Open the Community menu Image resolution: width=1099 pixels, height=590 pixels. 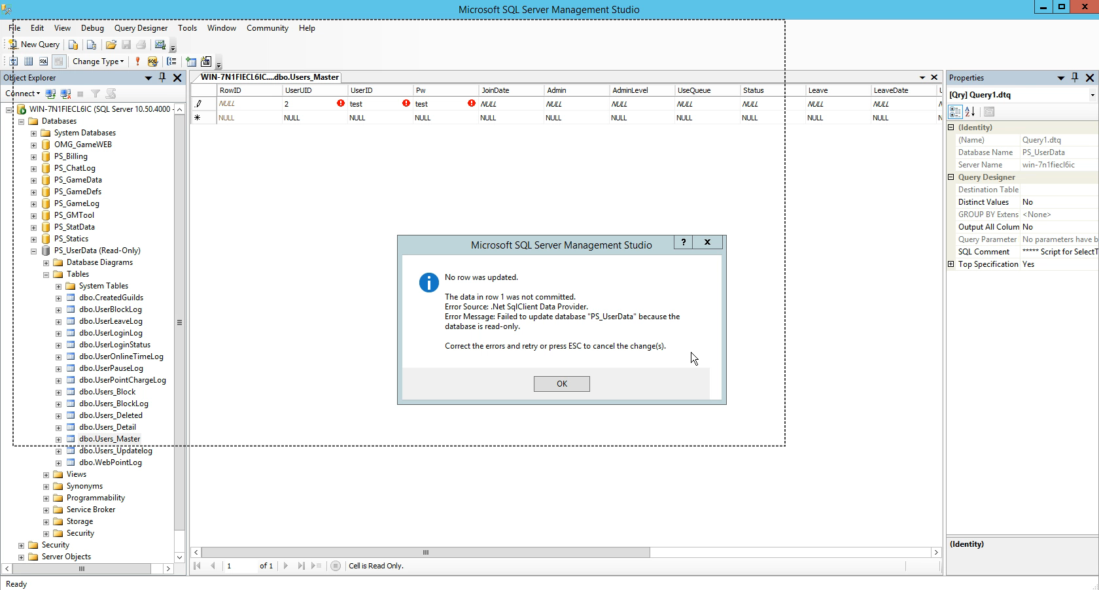pos(268,28)
